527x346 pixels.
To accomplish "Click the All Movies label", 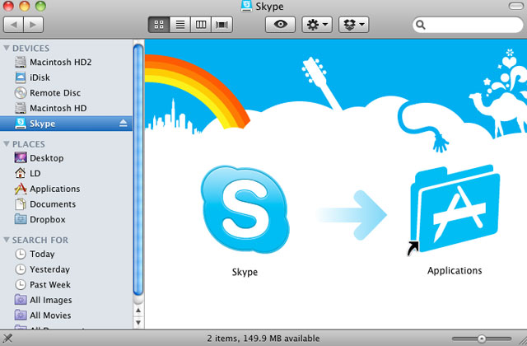I will point(50,316).
